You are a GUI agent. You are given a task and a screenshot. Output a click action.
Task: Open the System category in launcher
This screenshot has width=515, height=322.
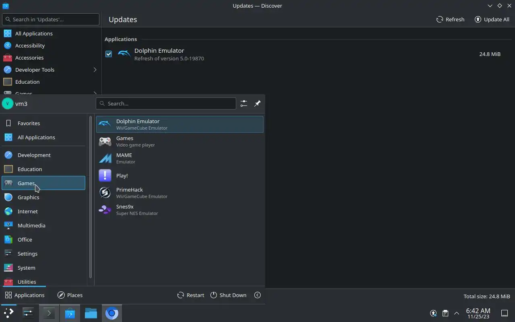pyautogui.click(x=43, y=268)
